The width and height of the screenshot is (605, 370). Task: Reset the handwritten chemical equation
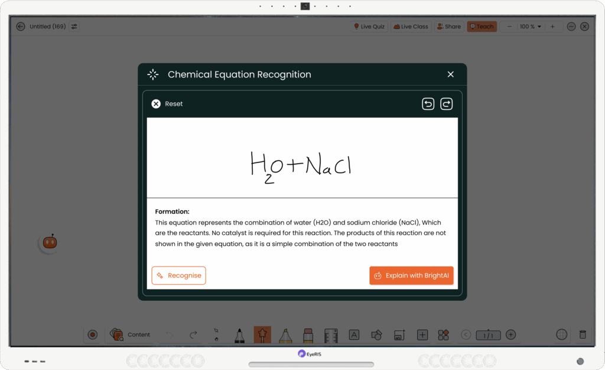pos(167,104)
